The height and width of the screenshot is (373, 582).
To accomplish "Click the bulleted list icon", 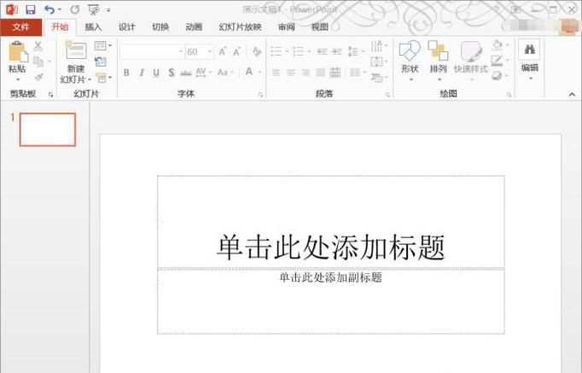I will 276,51.
